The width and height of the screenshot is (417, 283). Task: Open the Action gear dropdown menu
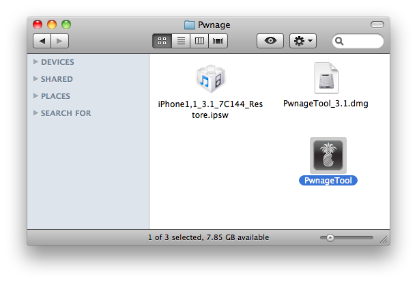pyautogui.click(x=303, y=41)
